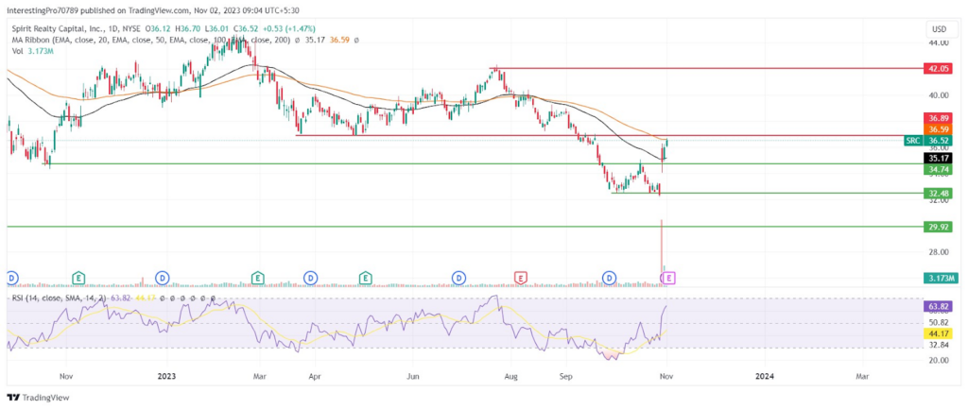Click the 2024 label on time axis

pyautogui.click(x=766, y=375)
